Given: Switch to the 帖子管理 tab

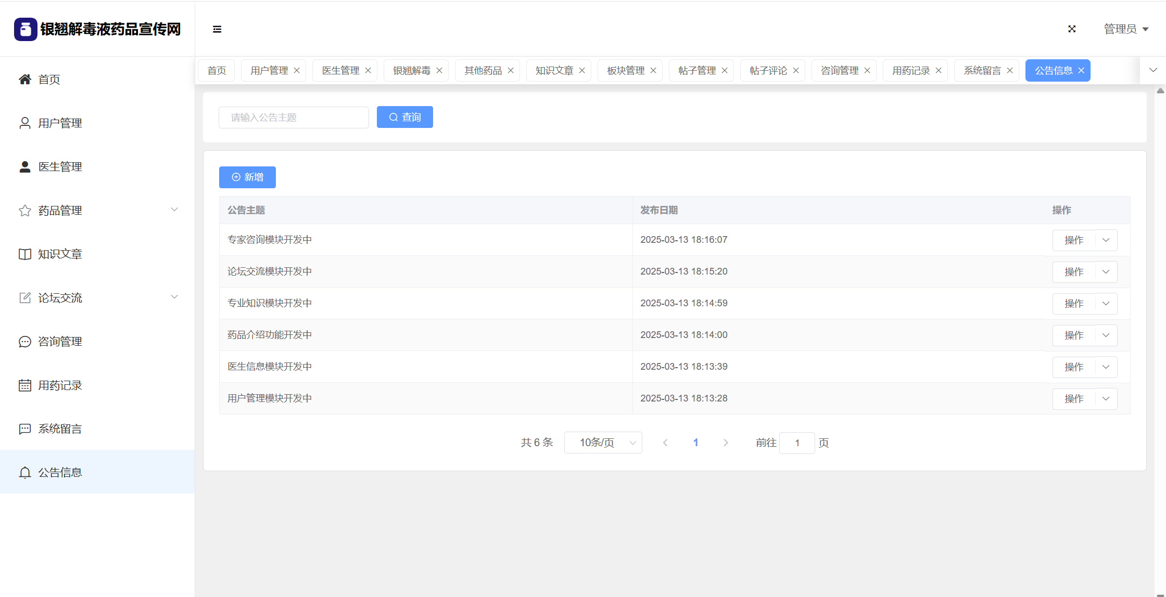Looking at the screenshot, I should [x=696, y=71].
